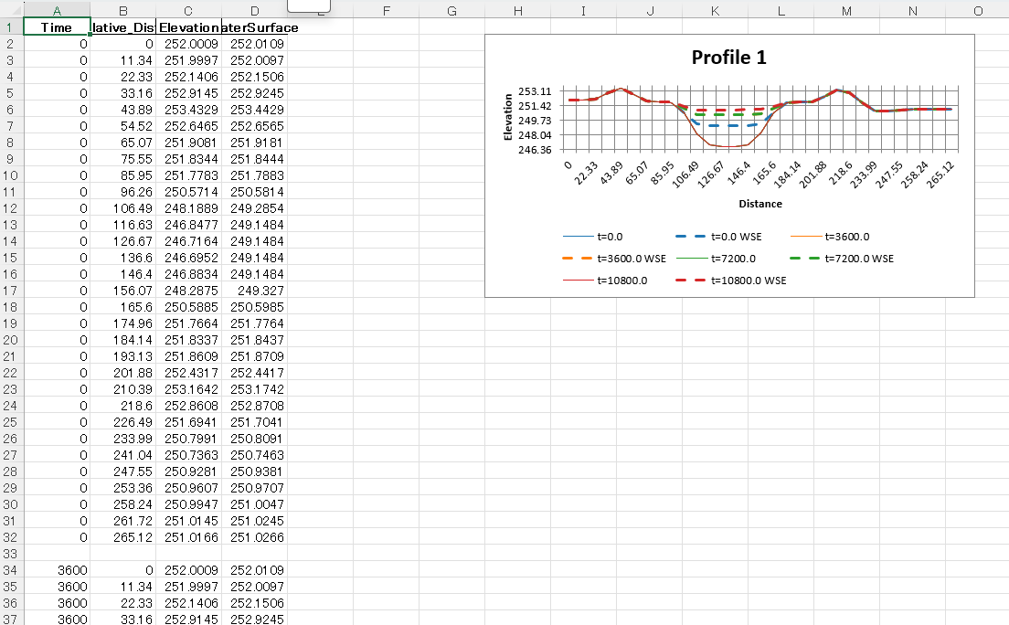Select the Distance axis title
Image resolution: width=1009 pixels, height=625 pixels.
click(x=760, y=204)
